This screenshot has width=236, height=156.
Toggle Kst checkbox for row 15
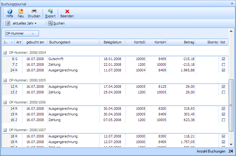point(223,114)
